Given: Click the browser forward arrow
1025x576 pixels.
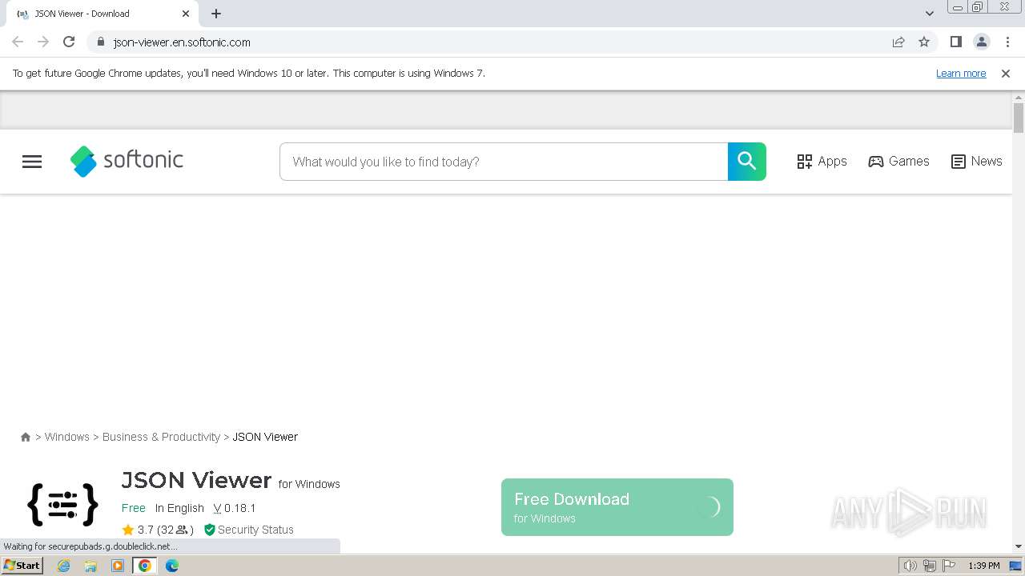Looking at the screenshot, I should tap(43, 42).
